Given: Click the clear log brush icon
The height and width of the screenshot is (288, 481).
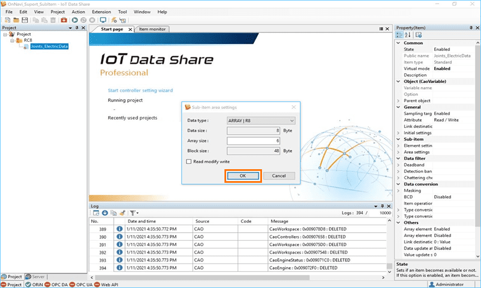Looking at the screenshot, I should pos(122,213).
